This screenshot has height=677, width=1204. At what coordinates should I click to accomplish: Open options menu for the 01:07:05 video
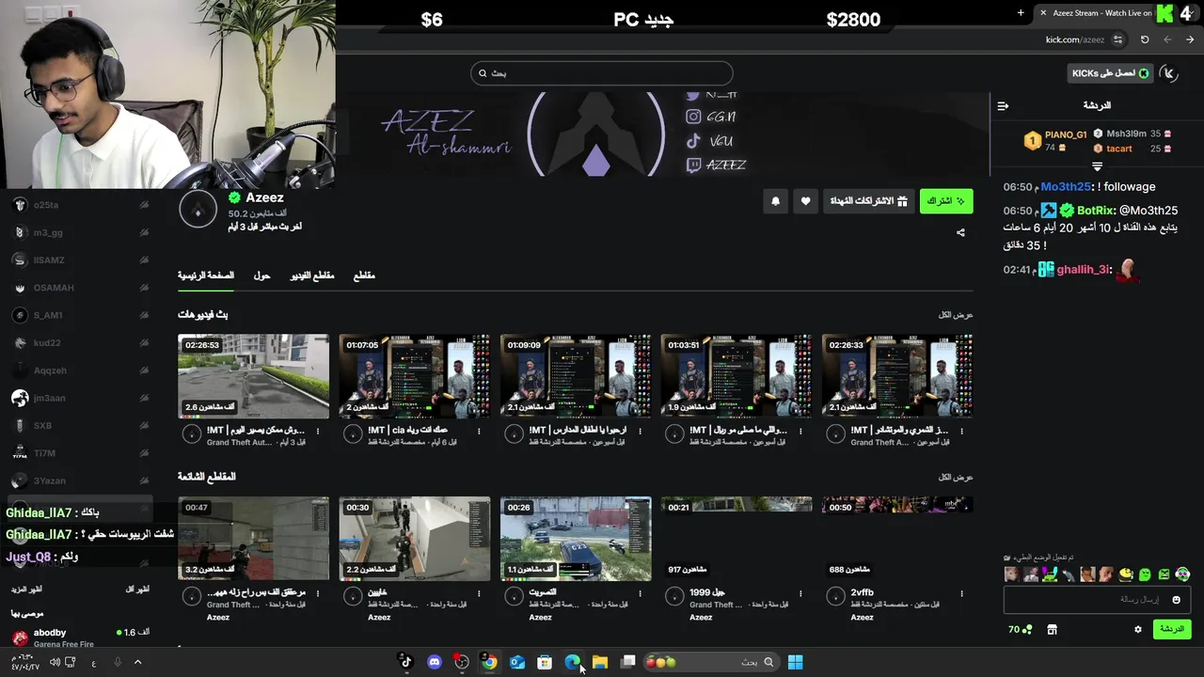click(x=479, y=432)
